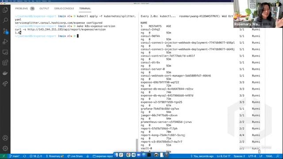
Task: Open the Extensions view
Action: [5, 63]
